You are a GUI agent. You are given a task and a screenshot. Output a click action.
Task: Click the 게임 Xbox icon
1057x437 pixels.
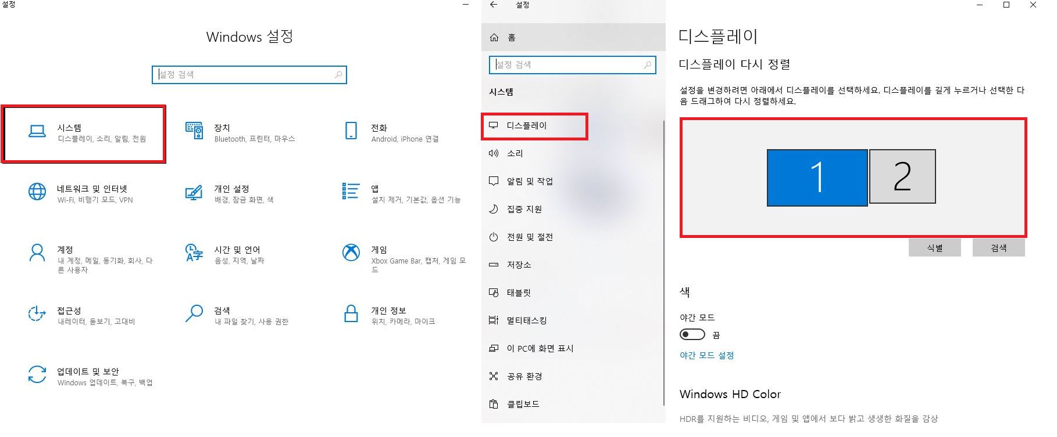(x=351, y=252)
